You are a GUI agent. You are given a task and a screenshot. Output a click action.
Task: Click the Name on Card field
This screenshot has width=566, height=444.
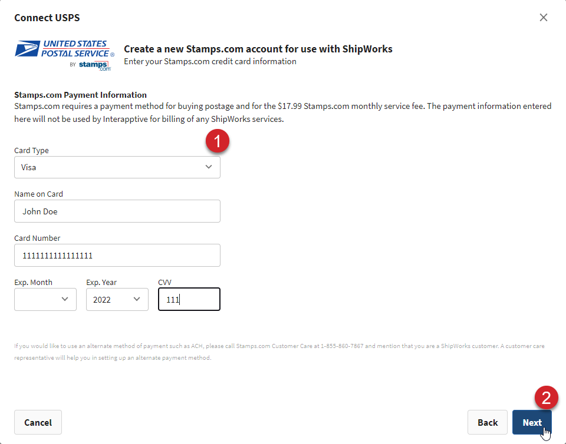117,211
